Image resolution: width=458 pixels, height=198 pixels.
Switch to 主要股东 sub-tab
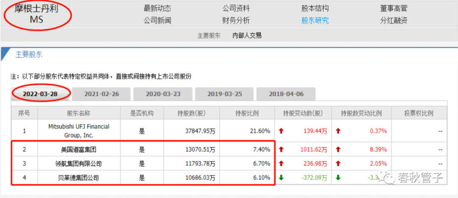(209, 36)
